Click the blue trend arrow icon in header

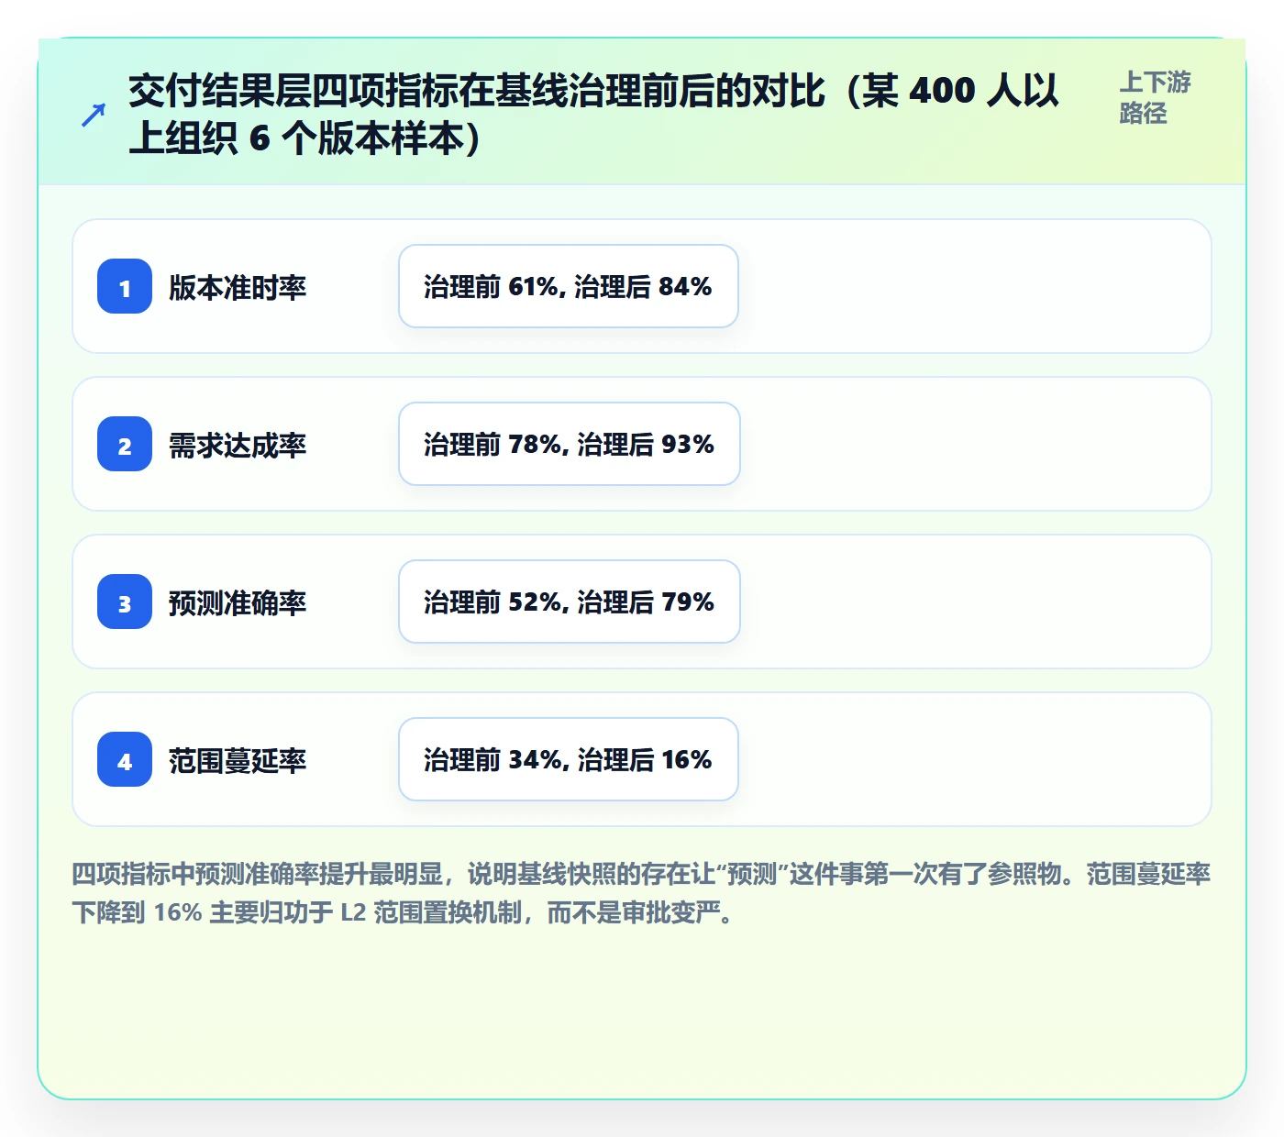pos(94,115)
